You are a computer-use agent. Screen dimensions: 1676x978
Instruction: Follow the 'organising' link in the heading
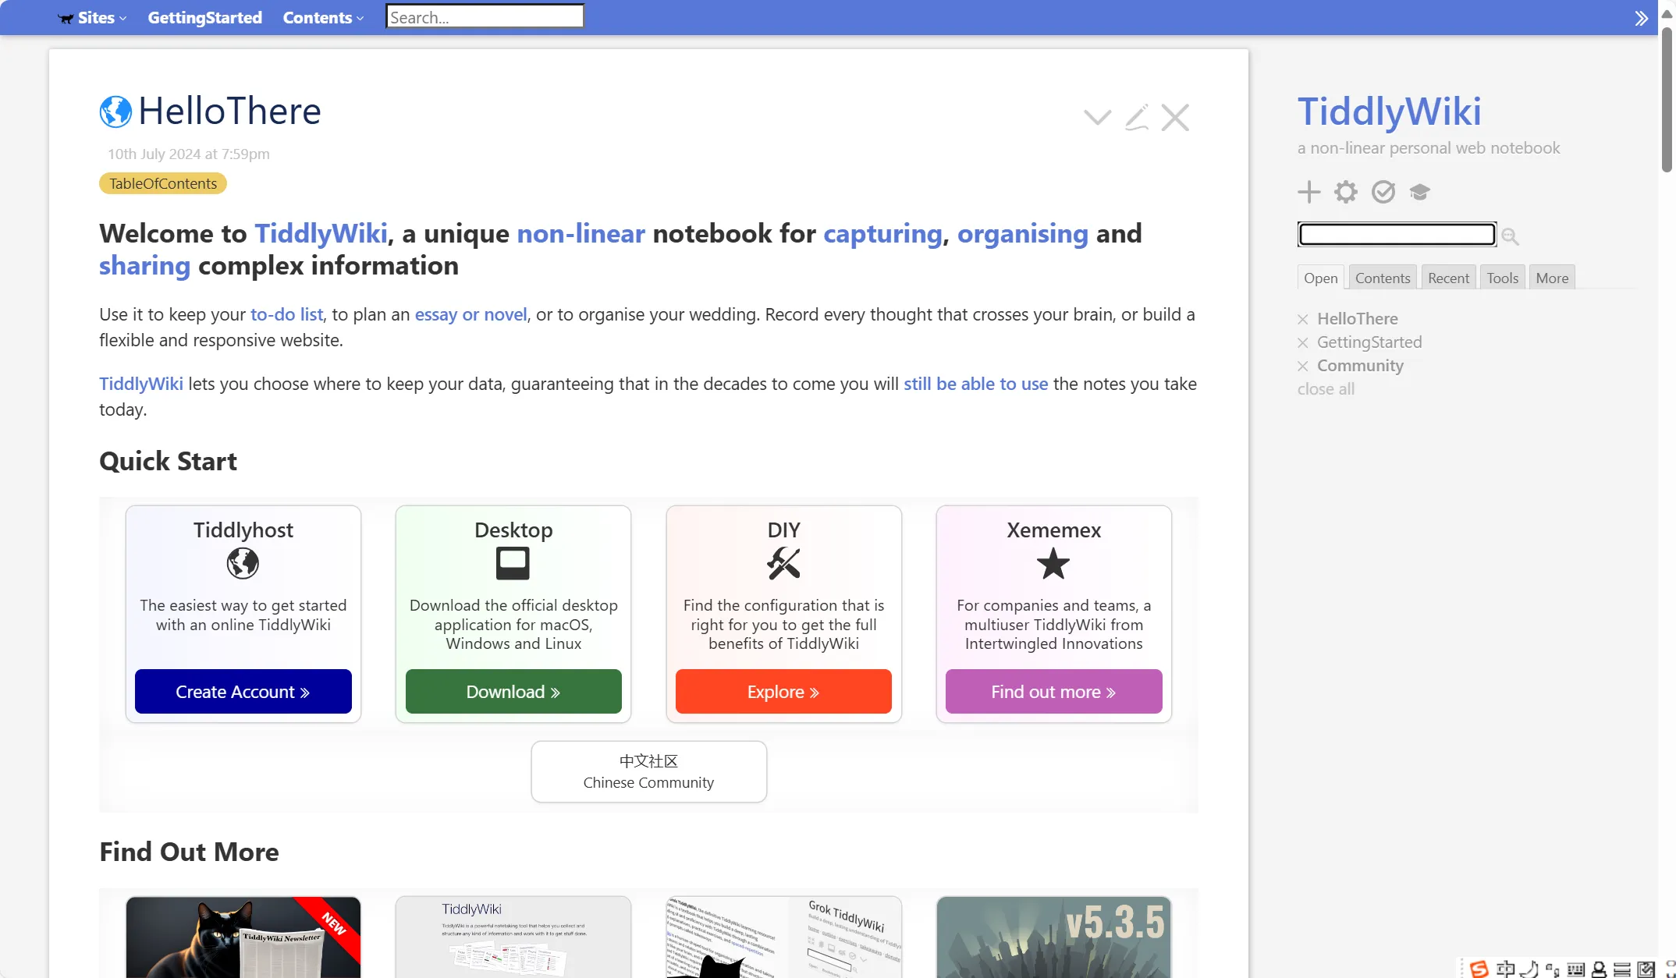pyautogui.click(x=1022, y=233)
